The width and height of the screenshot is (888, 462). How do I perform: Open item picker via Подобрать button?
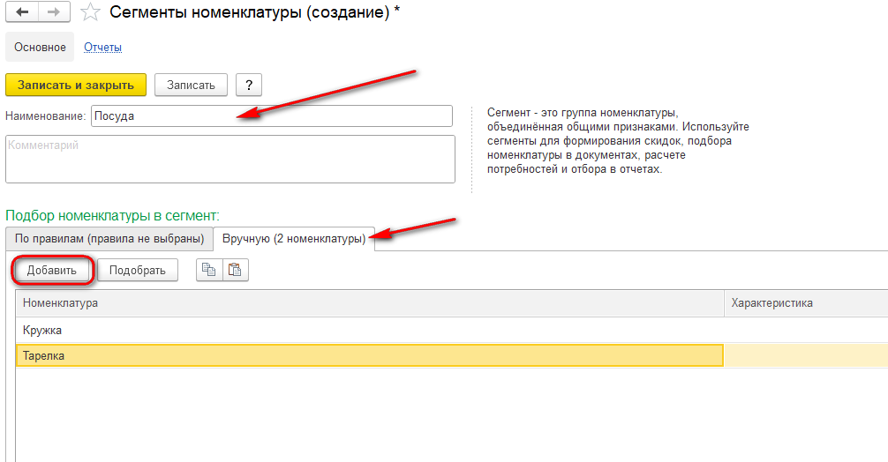[138, 271]
